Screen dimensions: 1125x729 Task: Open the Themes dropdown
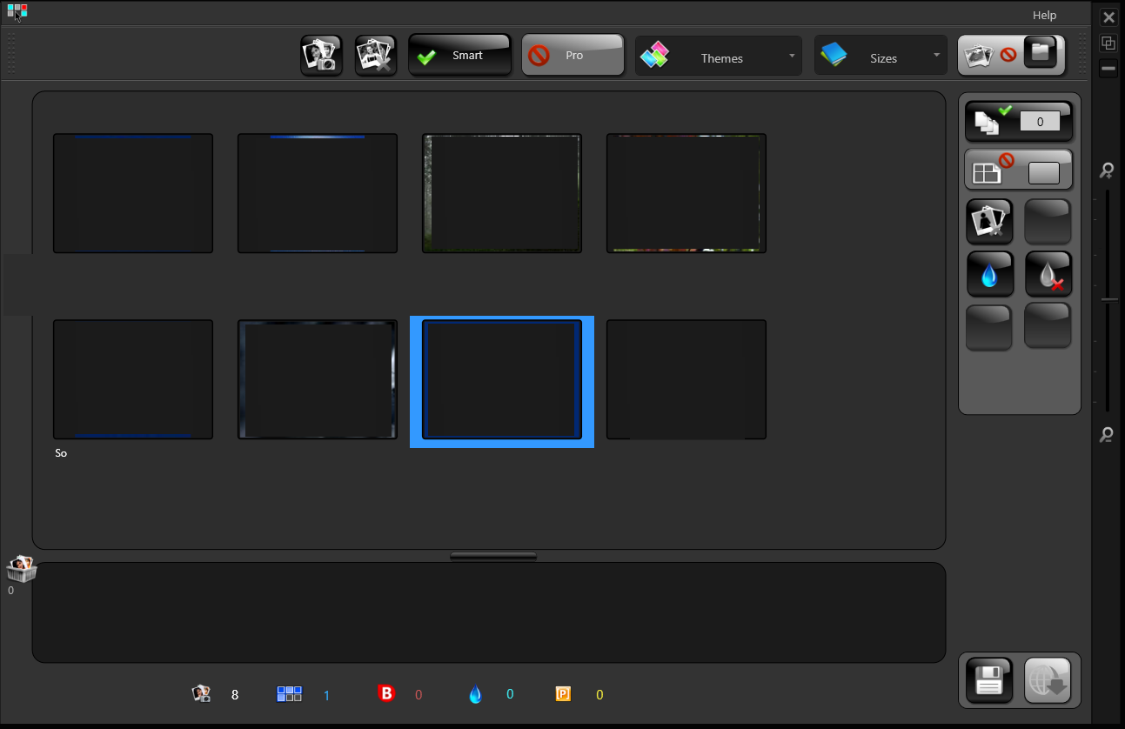pyautogui.click(x=719, y=56)
